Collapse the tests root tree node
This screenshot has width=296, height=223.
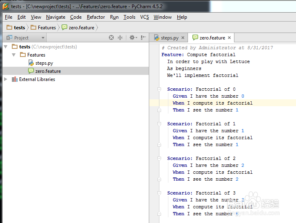coord(6,46)
